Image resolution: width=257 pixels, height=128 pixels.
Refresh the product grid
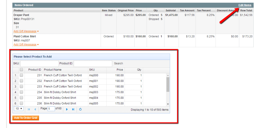tap(80, 109)
